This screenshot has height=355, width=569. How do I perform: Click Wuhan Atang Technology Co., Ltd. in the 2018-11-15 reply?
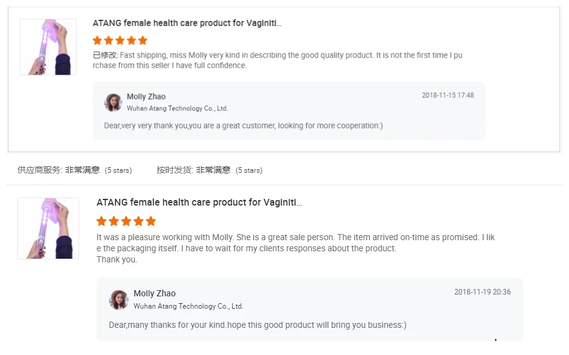[177, 109]
